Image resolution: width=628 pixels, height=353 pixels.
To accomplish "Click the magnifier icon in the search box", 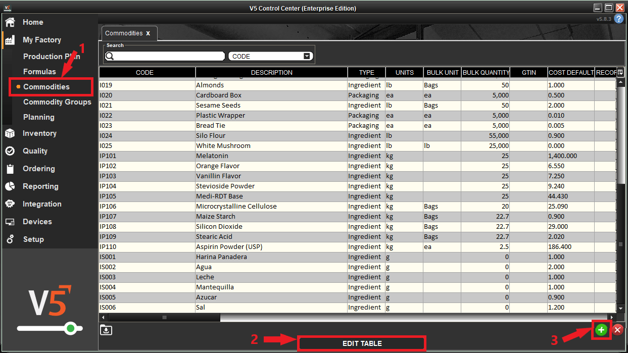I will tap(110, 56).
